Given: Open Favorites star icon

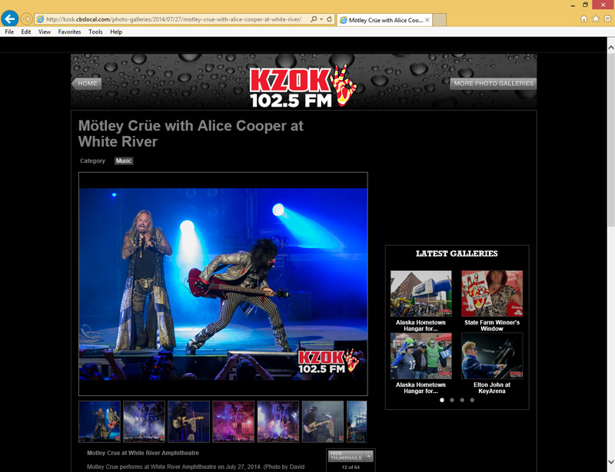Looking at the screenshot, I should click(x=595, y=18).
